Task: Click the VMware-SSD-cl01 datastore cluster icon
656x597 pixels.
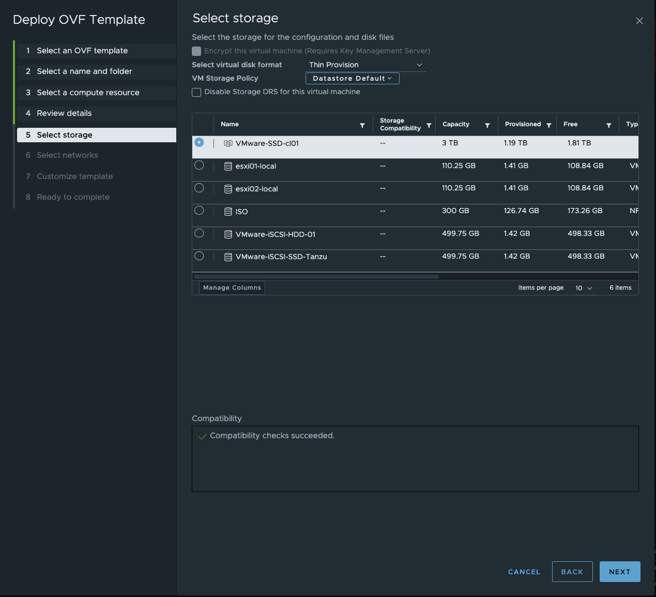Action: tap(227, 143)
